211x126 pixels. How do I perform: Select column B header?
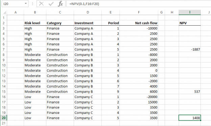[35, 12]
